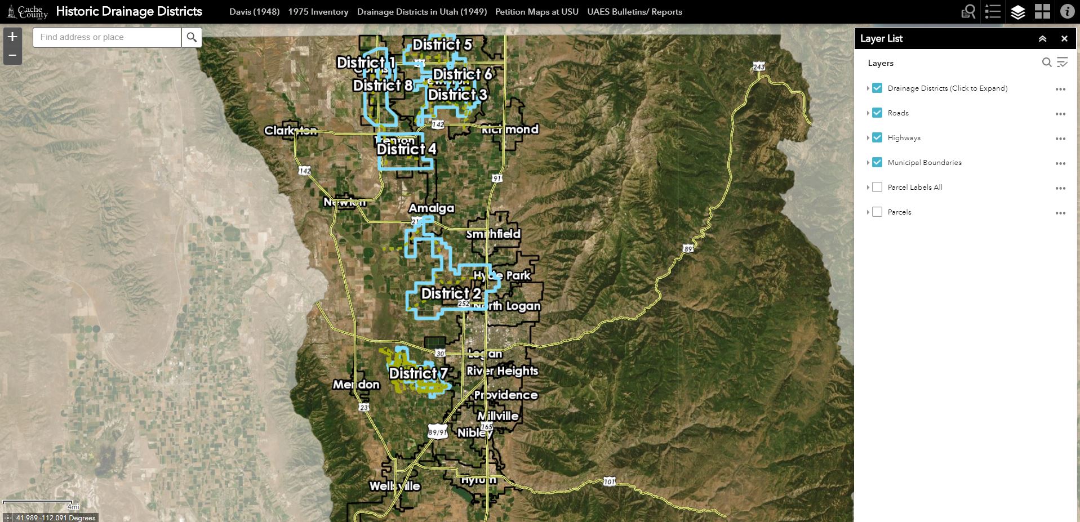Viewport: 1080px width, 522px height.
Task: Enable the Parcels layer
Action: click(x=877, y=212)
